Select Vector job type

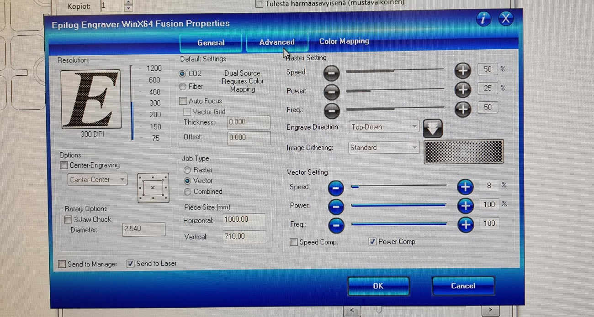click(187, 181)
